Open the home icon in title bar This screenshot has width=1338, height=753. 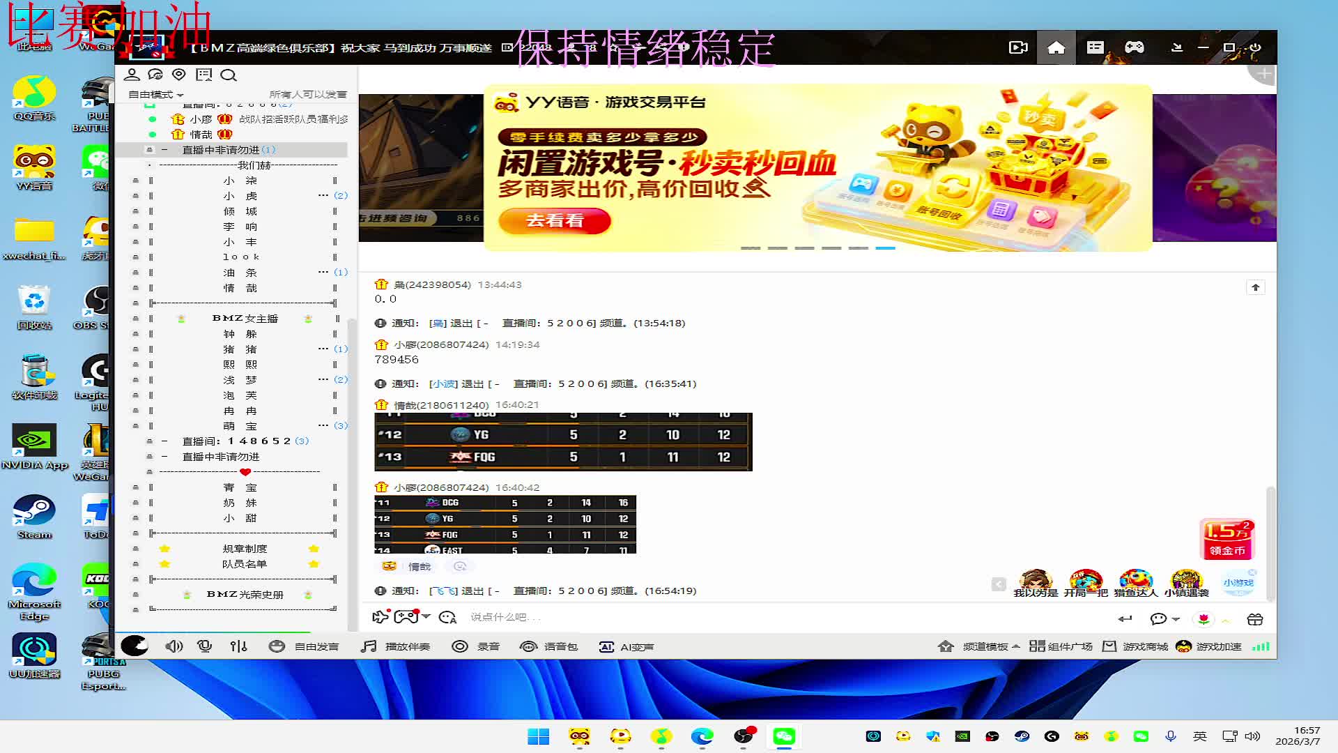[x=1056, y=47]
